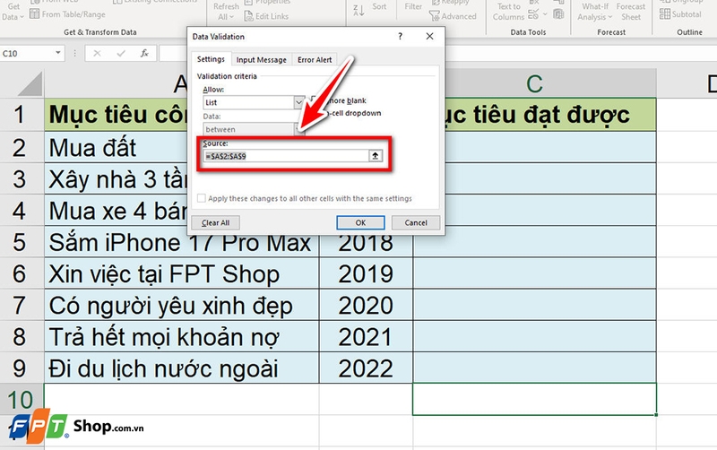717x450 pixels.
Task: Click the Subtotal button in Outline group
Action: (x=680, y=14)
